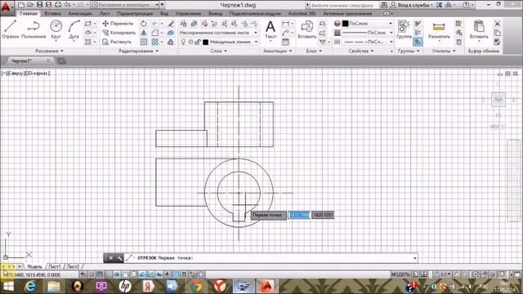Image resolution: width=523 pixels, height=294 pixels.
Task: Click the Mirror tool icon
Action: point(144,33)
